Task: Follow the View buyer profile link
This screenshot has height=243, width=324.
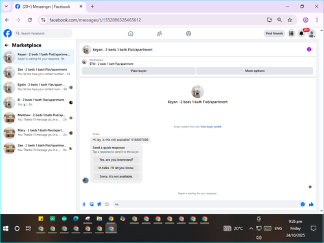Action: 211,127
